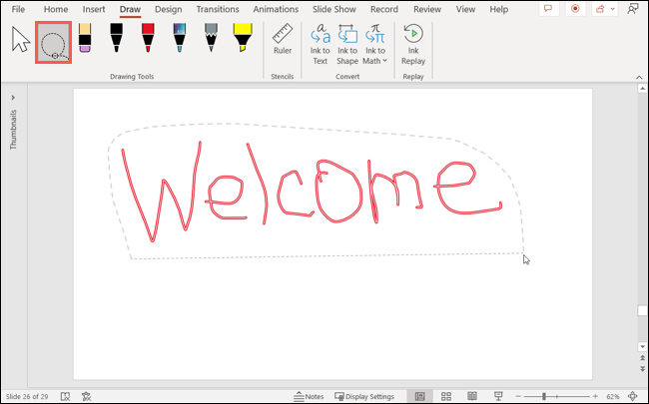Choose the arrow Select Objects tool
Screen dimensions: 649x404
(x=21, y=40)
